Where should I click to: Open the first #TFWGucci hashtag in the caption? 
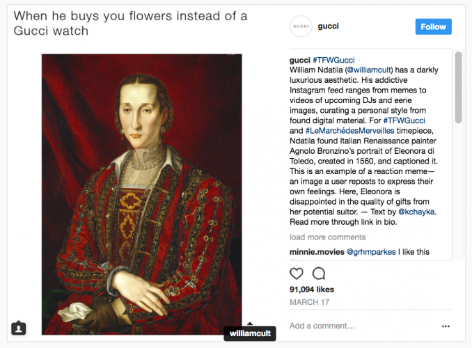[333, 60]
